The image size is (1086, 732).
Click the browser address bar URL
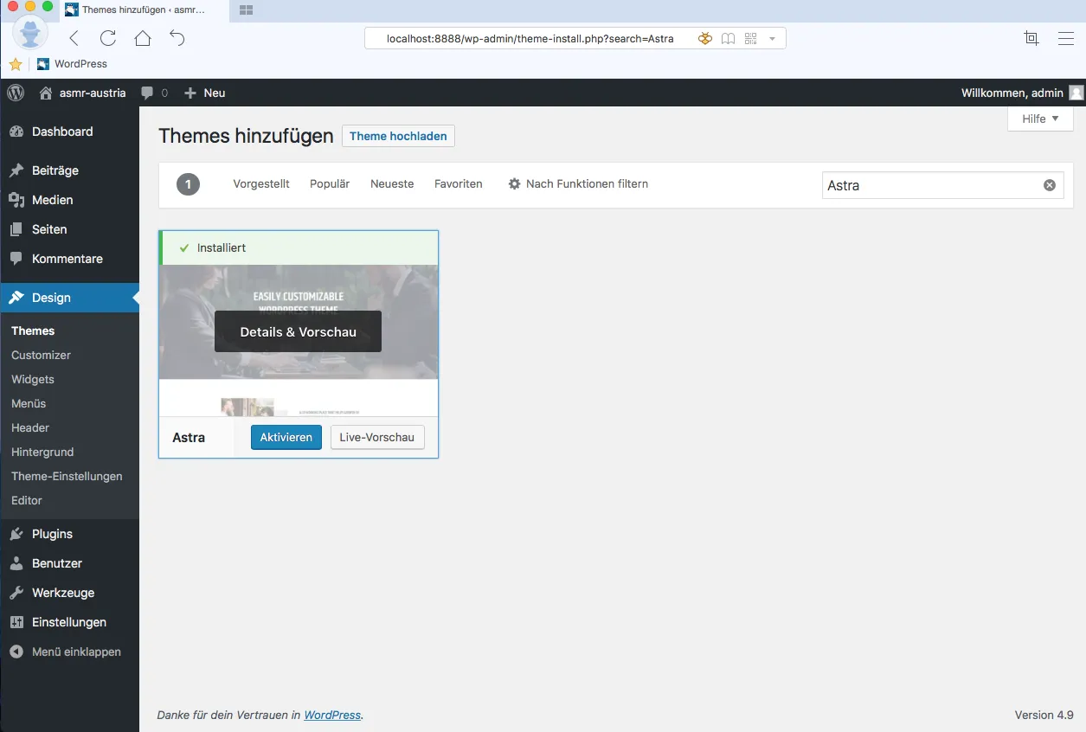[530, 38]
